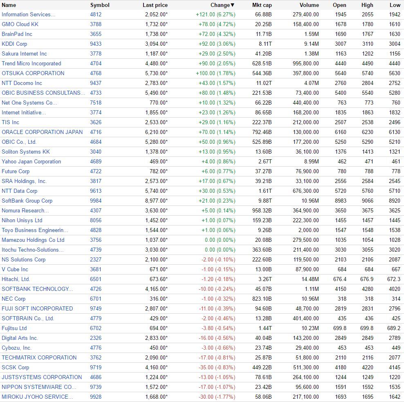Screen dimensions: 404x402
Task: Open Digital Arts Inc. link
Action: coord(20,338)
